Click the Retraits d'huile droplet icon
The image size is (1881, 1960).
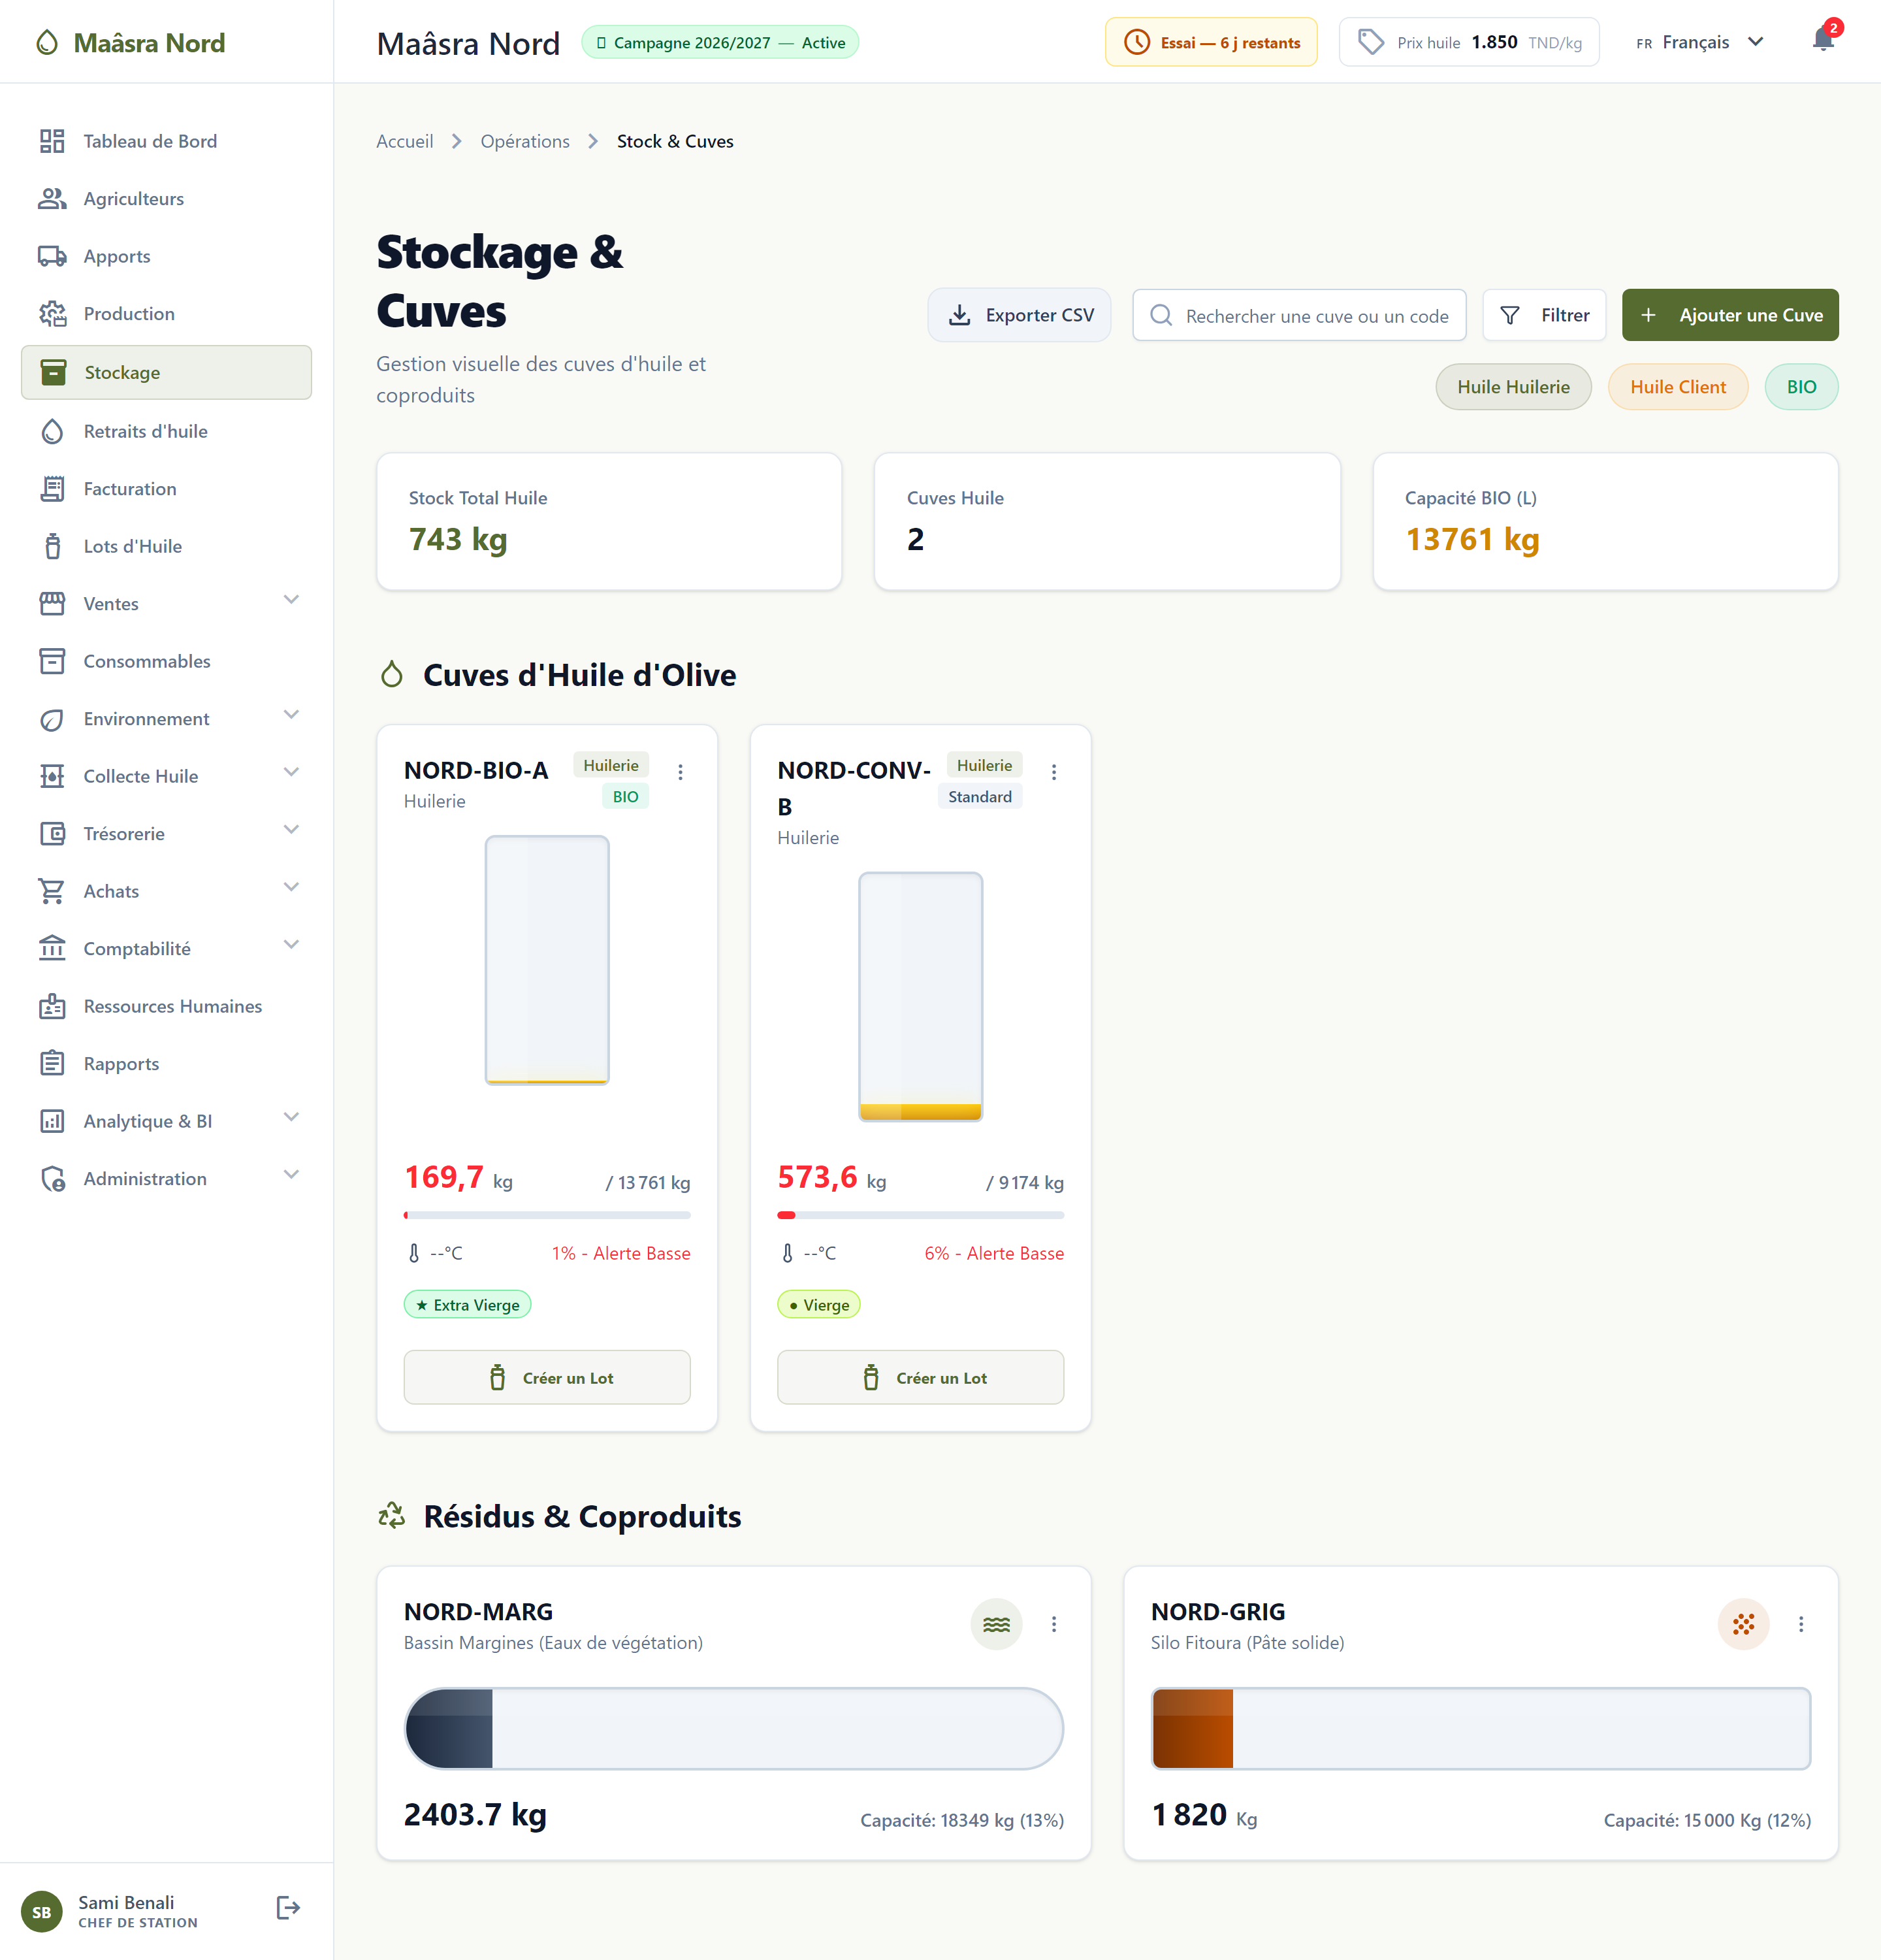[x=52, y=431]
